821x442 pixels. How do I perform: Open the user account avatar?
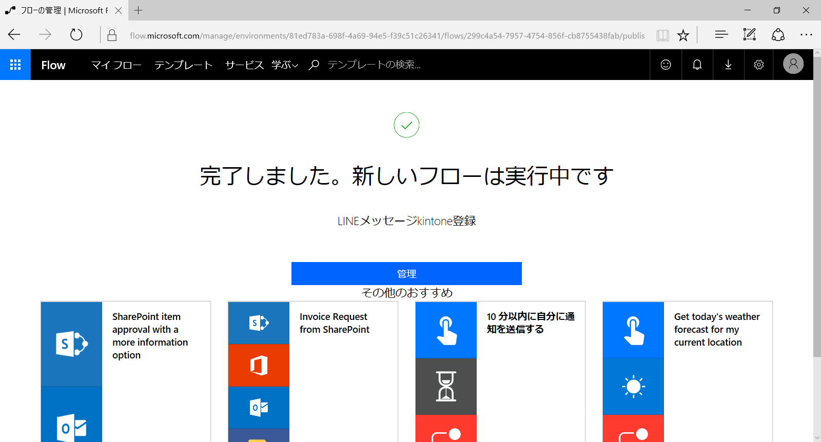[793, 64]
